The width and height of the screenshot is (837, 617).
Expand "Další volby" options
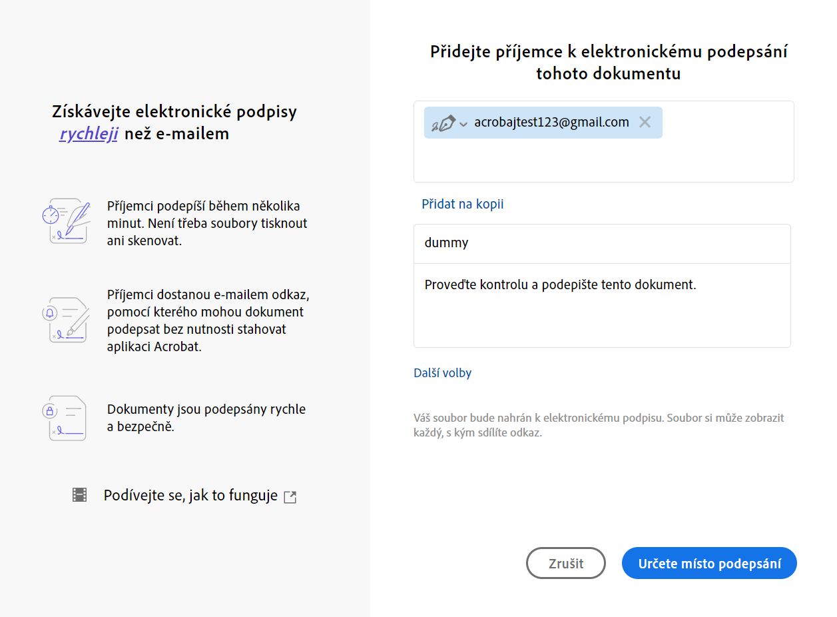coord(442,373)
